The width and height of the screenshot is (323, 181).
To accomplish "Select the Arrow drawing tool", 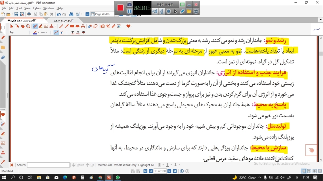I will pos(67,26).
